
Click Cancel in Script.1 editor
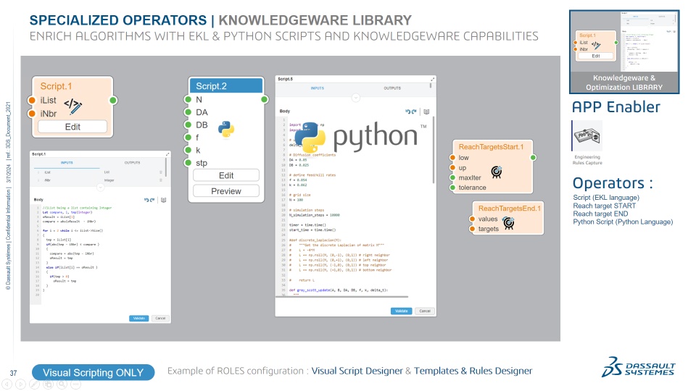point(160,319)
